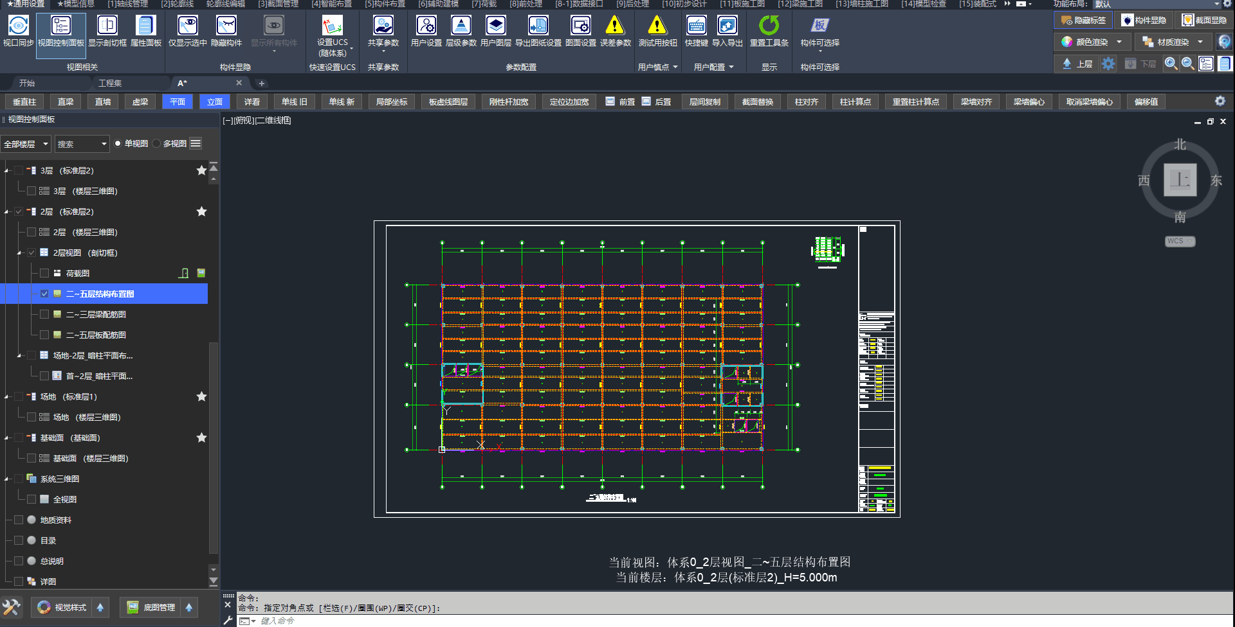The width and height of the screenshot is (1235, 627).
Task: Click the 上 face of view compass
Action: [x=1180, y=180]
